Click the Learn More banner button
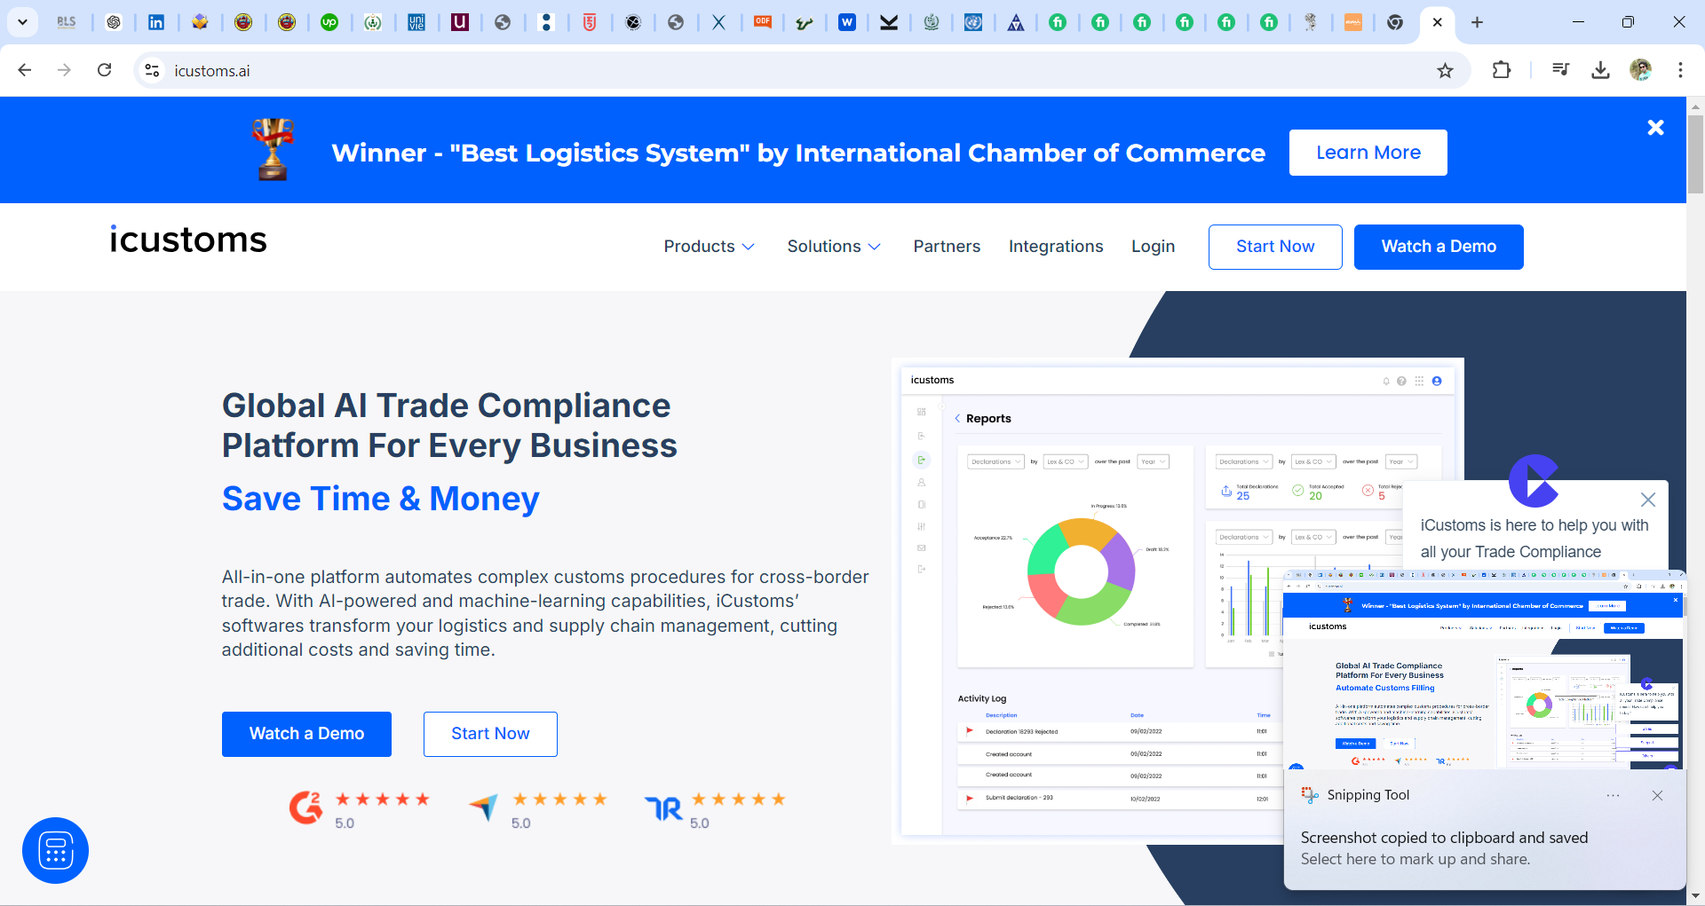Viewport: 1705px width, 906px height. point(1368,153)
